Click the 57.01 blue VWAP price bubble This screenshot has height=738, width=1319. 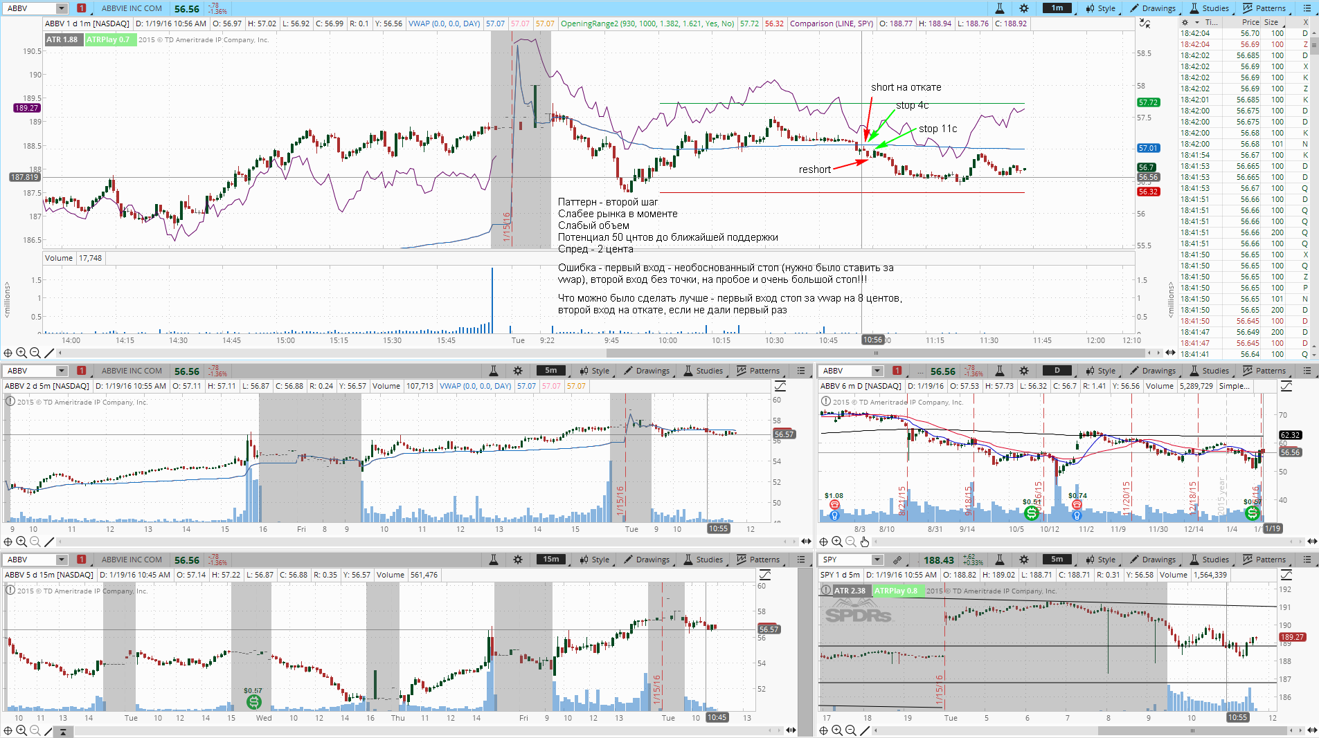point(1148,148)
